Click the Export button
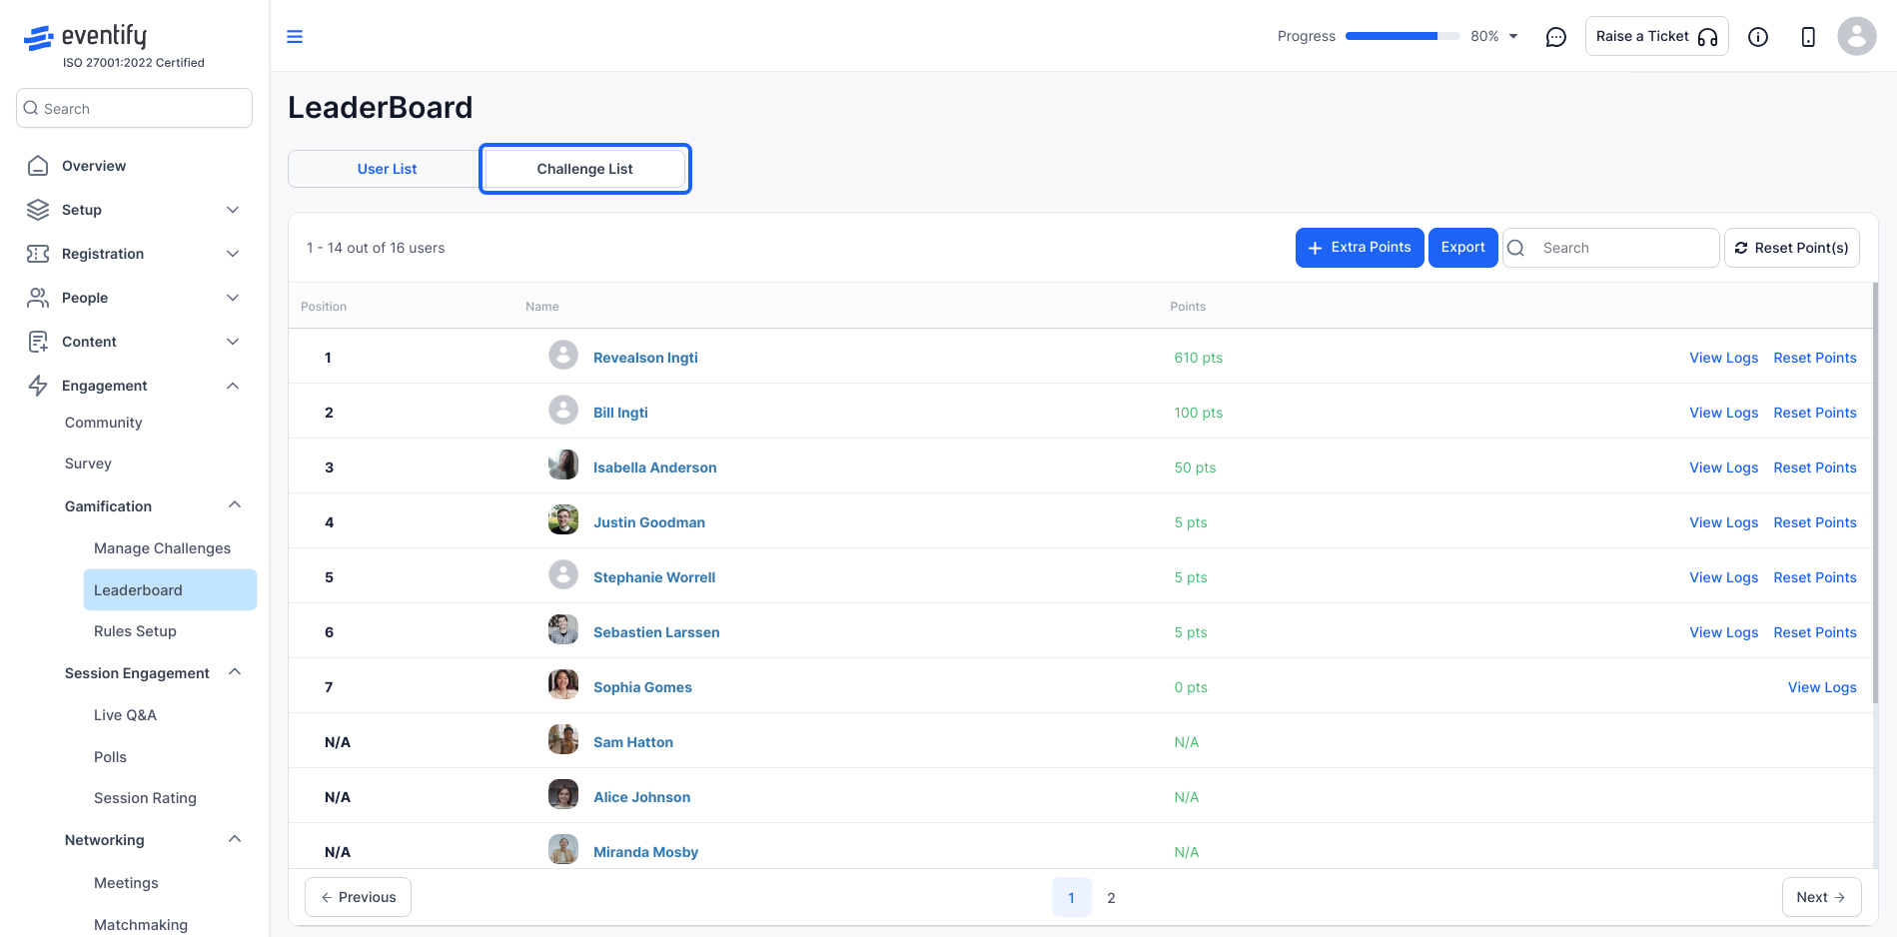Image resolution: width=1897 pixels, height=937 pixels. tap(1462, 248)
